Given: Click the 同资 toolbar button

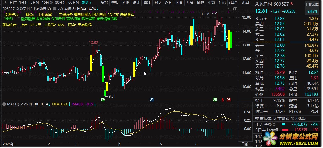Looking at the screenshot, I should coord(179,3).
